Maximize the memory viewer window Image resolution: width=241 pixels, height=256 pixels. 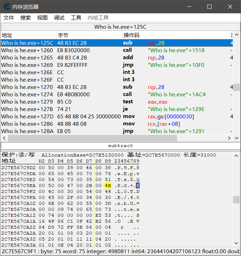pyautogui.click(x=209, y=7)
